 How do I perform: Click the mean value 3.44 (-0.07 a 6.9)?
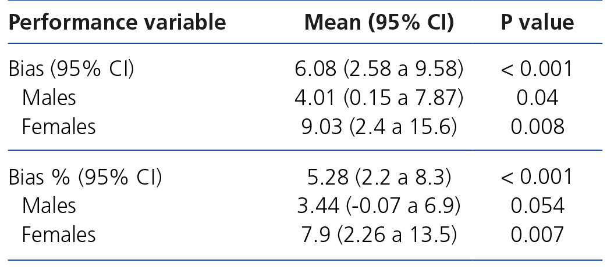coord(379,206)
